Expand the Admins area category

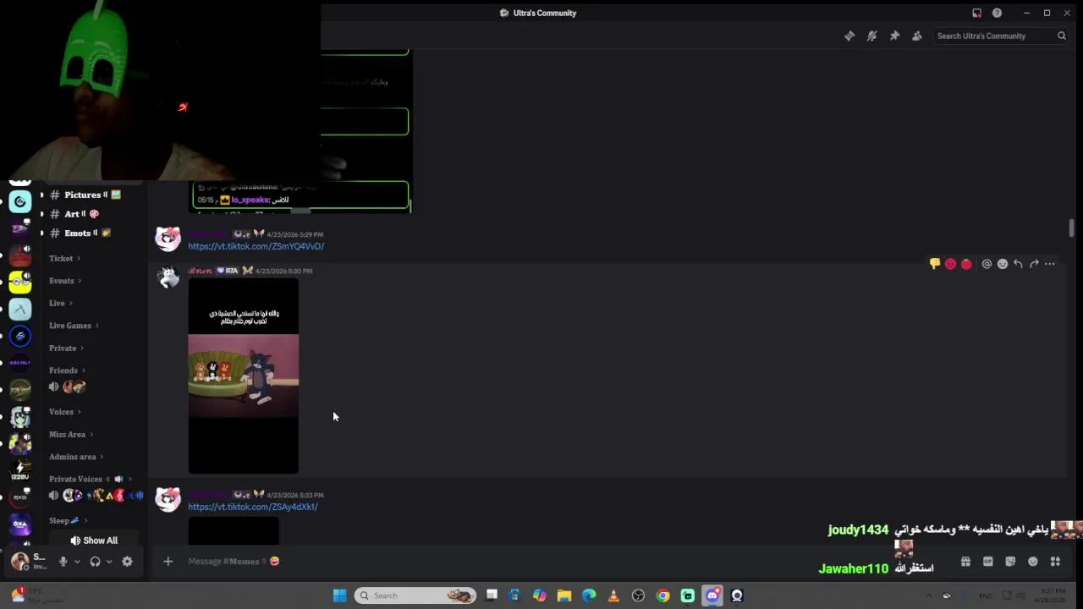pos(76,457)
